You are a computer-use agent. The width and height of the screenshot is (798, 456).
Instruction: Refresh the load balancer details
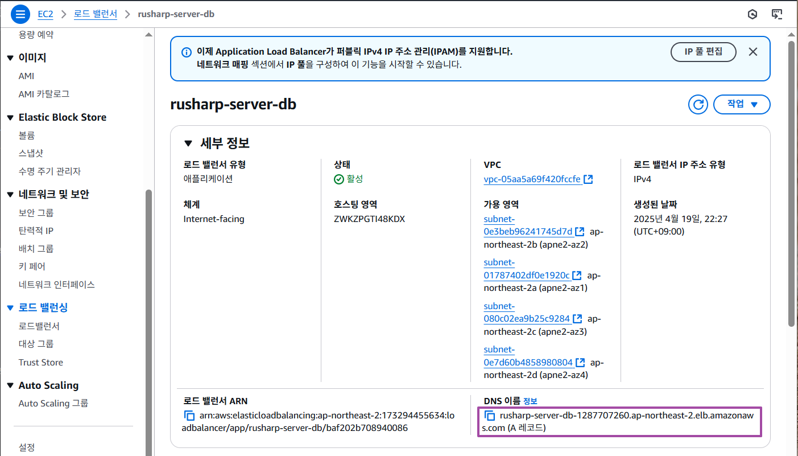(698, 105)
